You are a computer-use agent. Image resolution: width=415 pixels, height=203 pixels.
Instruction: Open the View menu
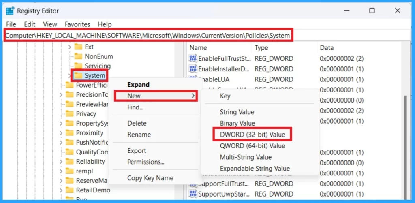click(50, 24)
